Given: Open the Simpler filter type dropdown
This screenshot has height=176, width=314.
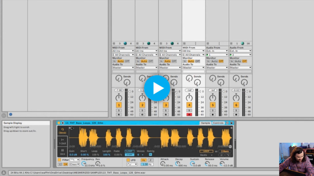Looking at the screenshot, I should click(75, 160).
